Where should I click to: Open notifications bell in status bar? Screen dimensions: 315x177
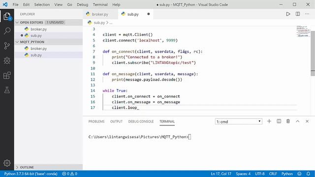[308, 174]
